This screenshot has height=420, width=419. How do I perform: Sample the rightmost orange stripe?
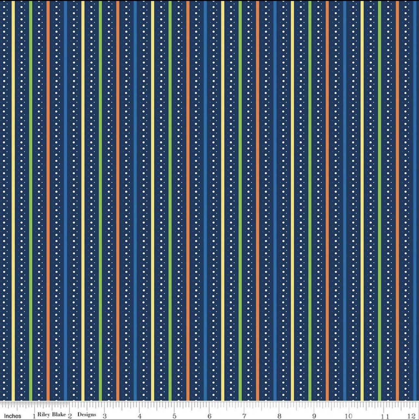click(x=397, y=195)
